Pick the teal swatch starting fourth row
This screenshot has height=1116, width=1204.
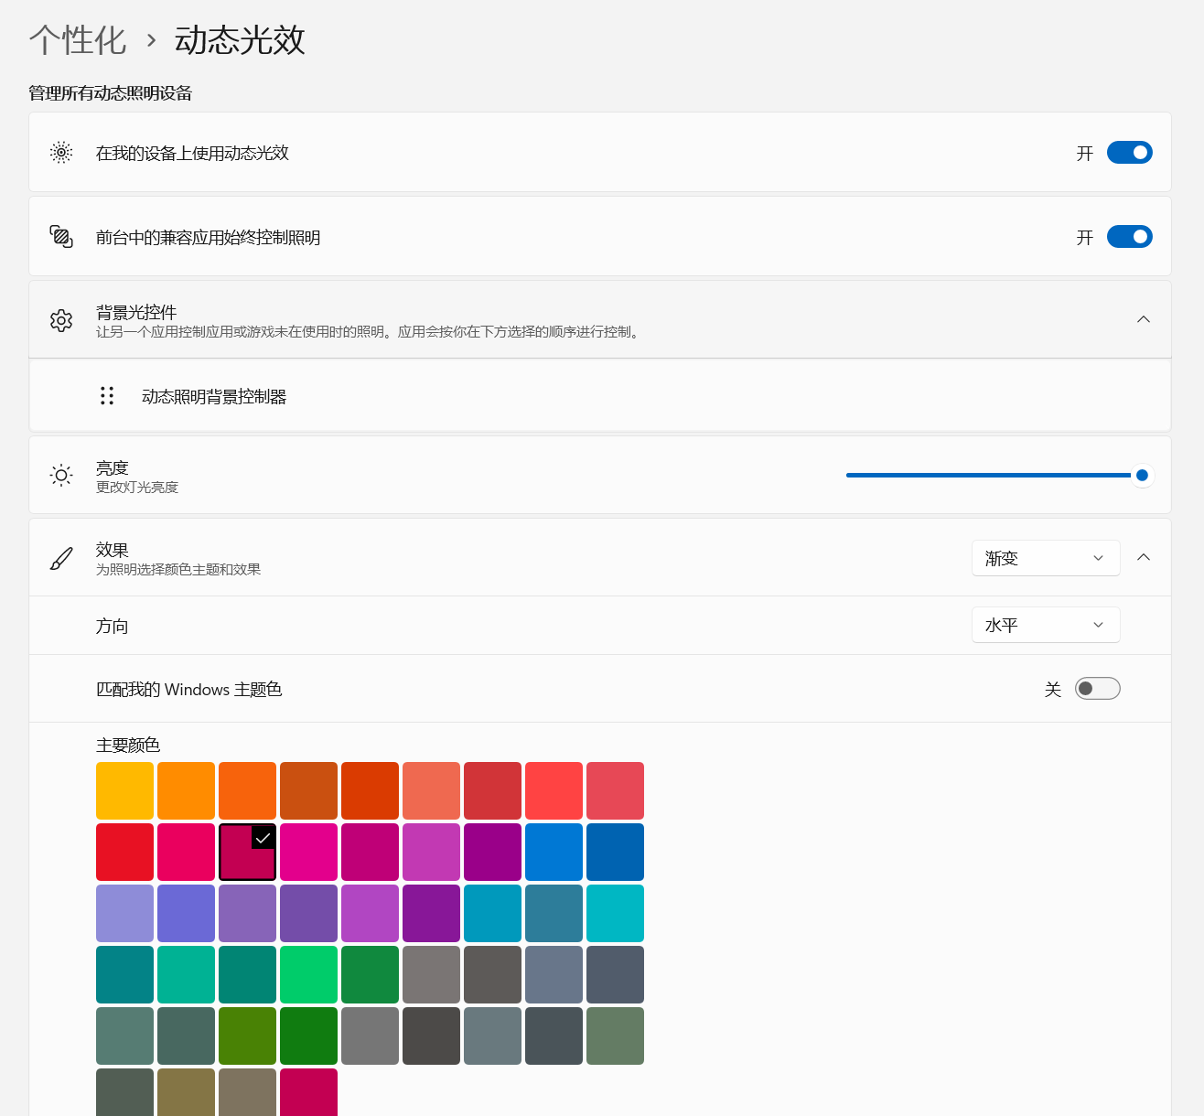click(124, 974)
